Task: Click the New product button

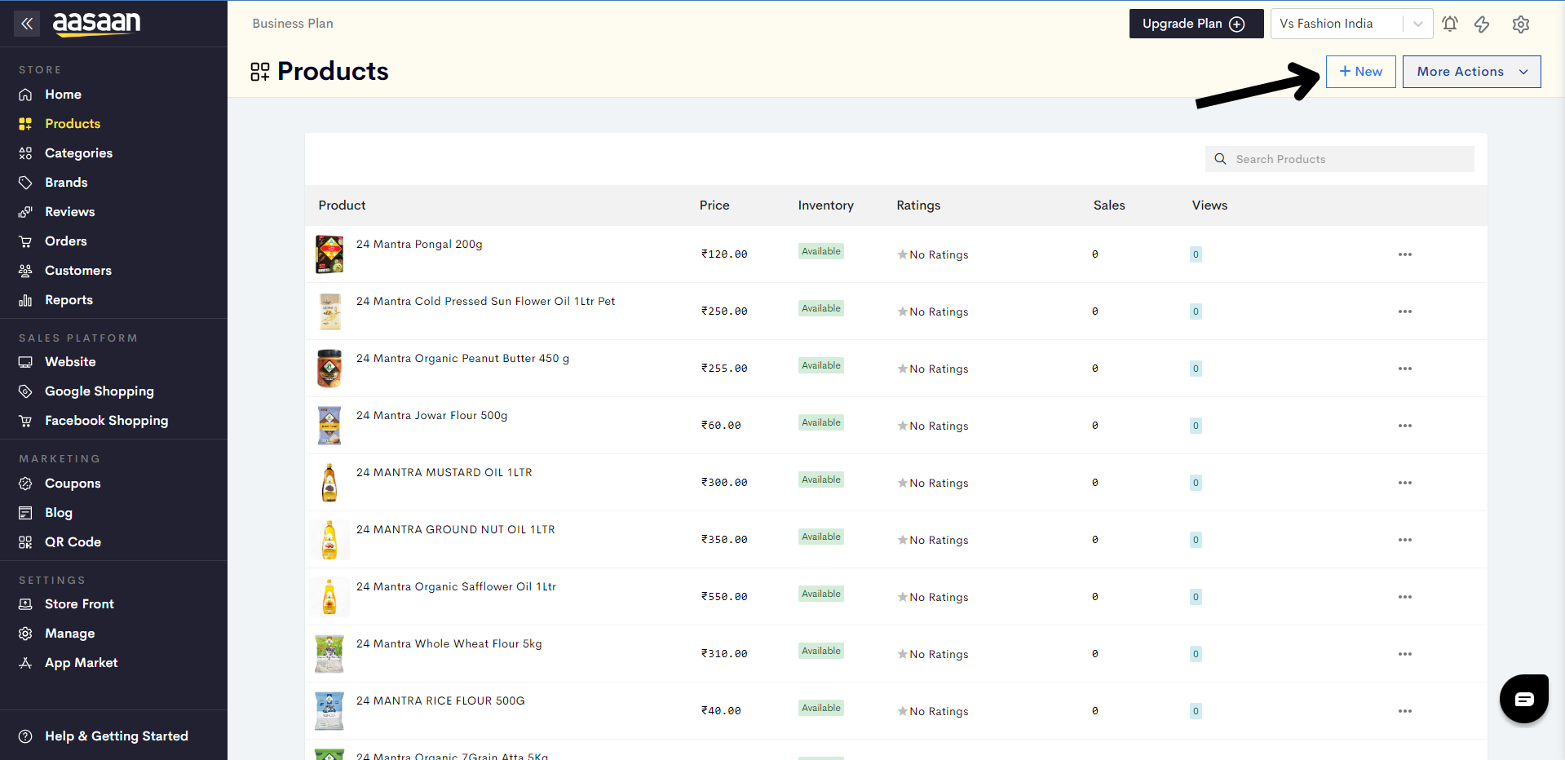Action: pyautogui.click(x=1360, y=72)
